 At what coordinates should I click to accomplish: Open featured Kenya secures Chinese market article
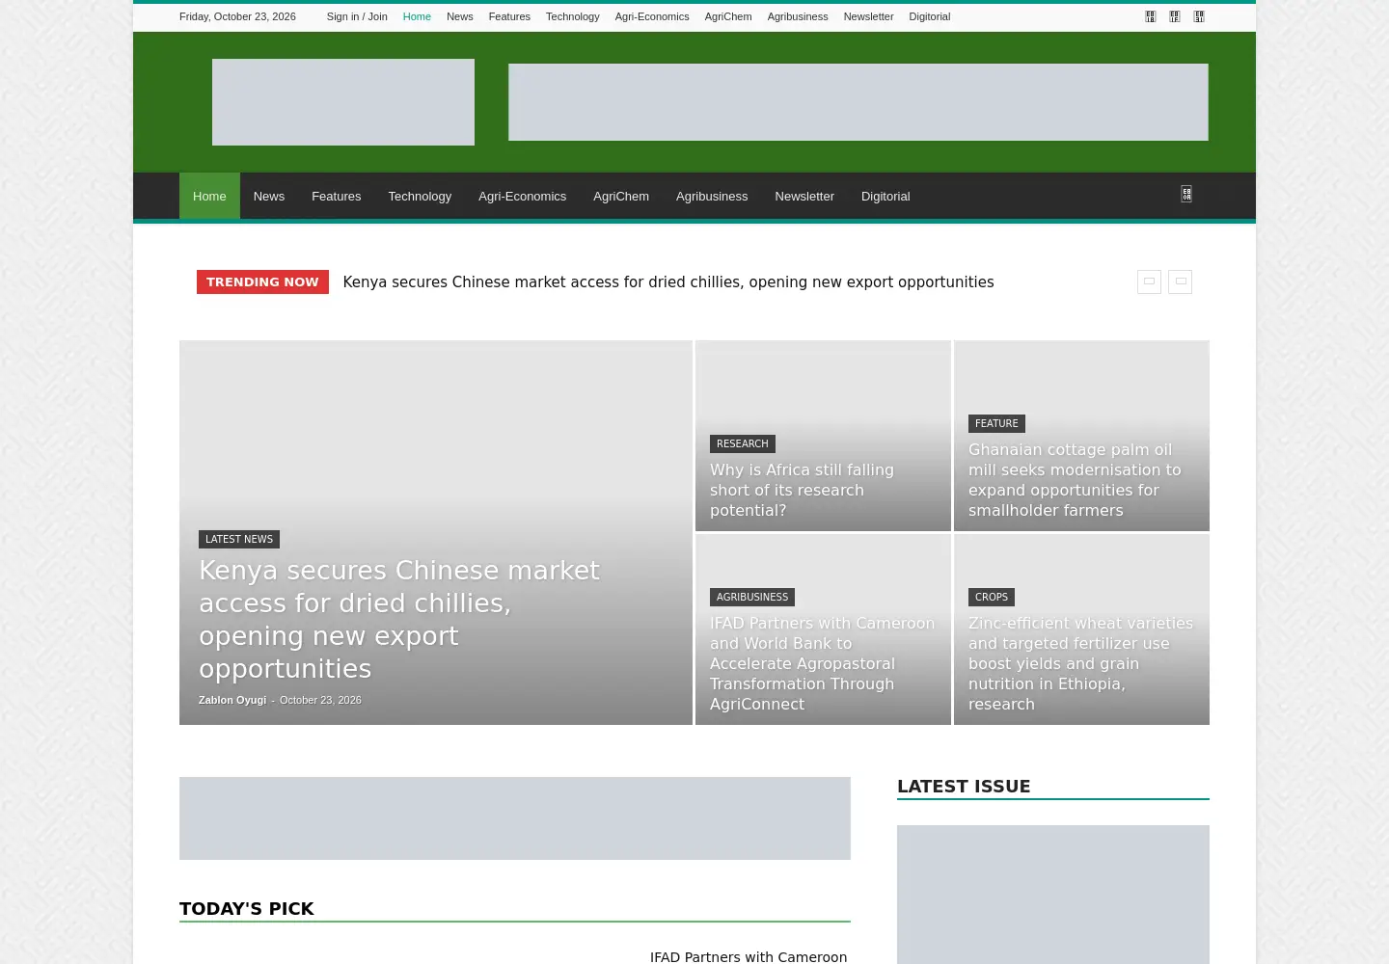399,619
